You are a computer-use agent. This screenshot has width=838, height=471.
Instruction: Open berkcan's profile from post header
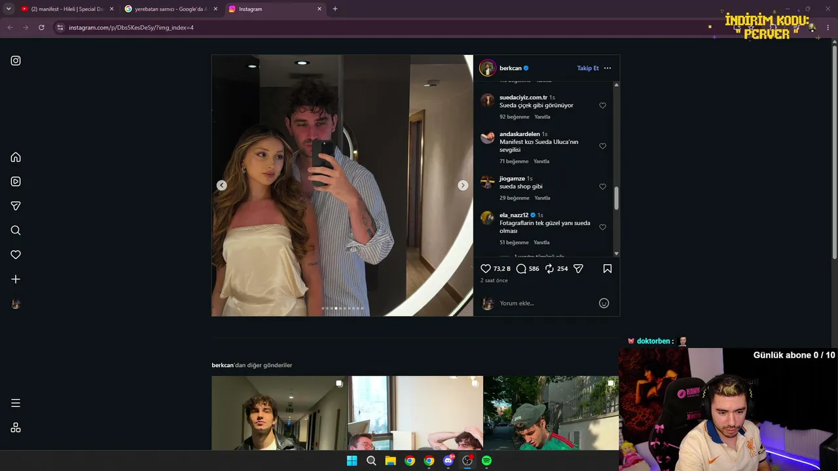coord(510,68)
